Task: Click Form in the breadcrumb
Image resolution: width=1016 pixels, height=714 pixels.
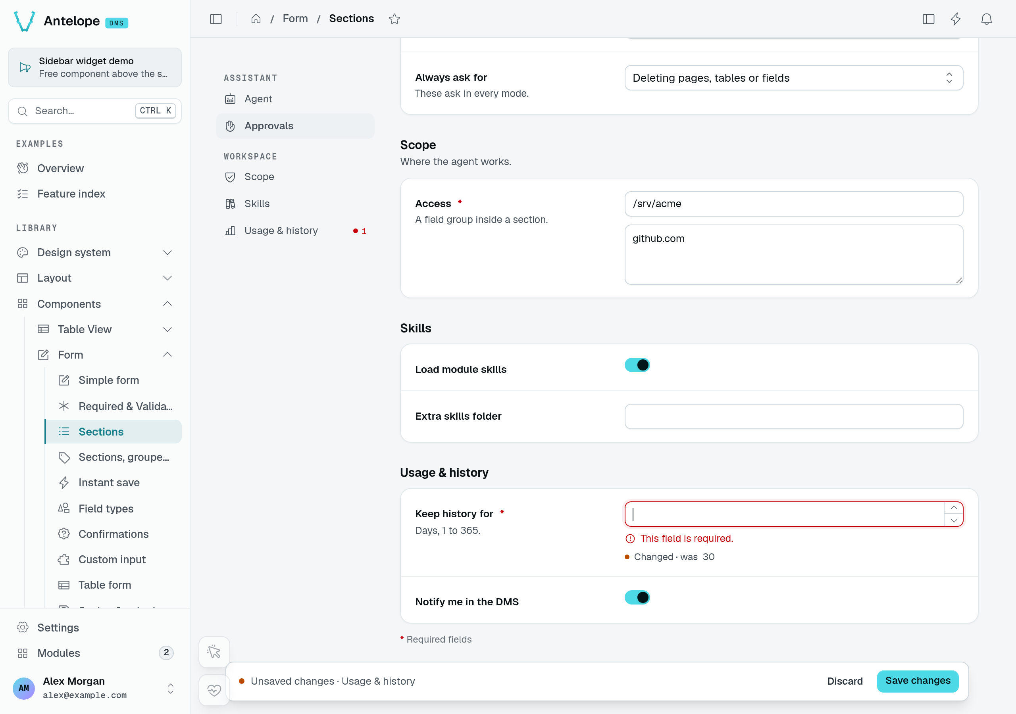Action: click(295, 19)
